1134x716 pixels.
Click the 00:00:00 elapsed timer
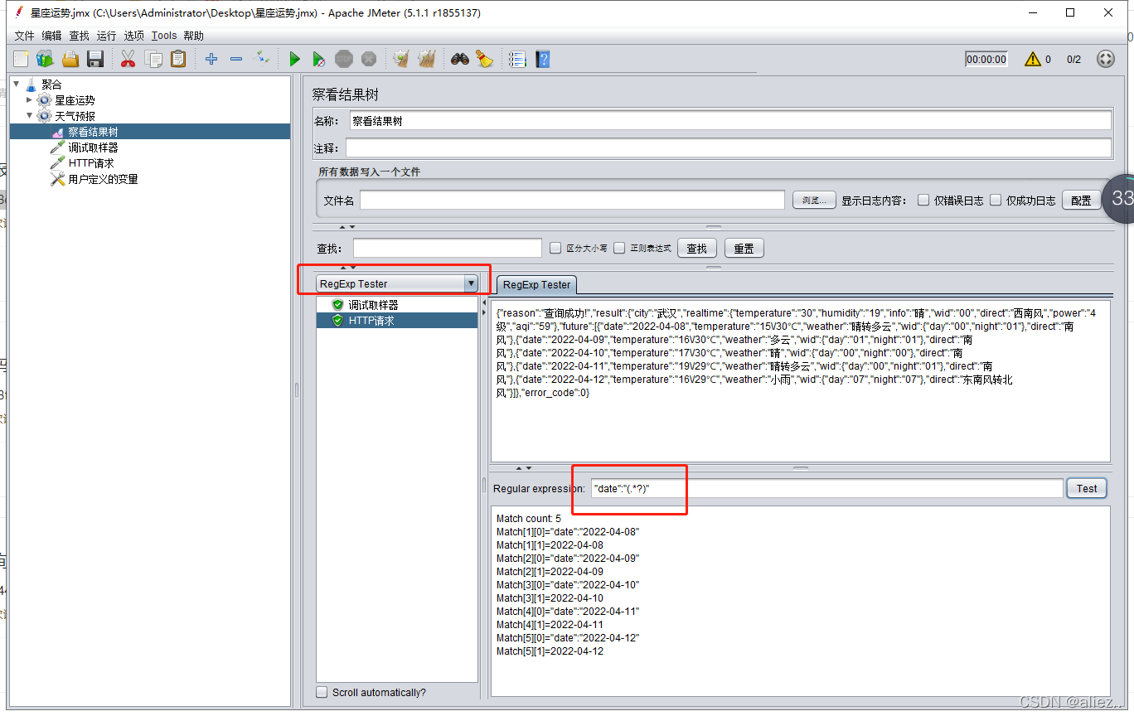(986, 60)
